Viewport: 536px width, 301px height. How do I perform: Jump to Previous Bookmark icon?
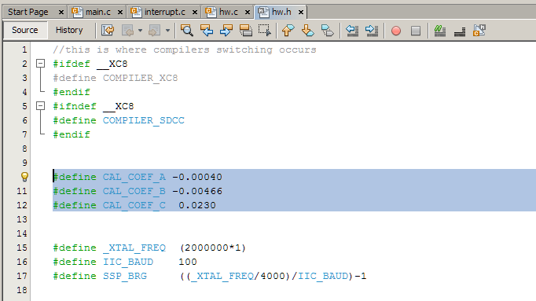[288, 31]
